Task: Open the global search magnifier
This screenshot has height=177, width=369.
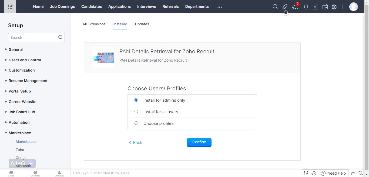Action: [x=275, y=7]
